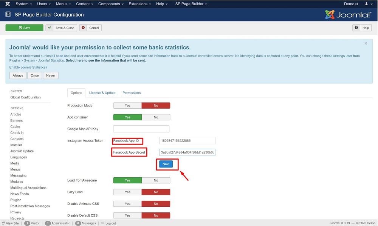This screenshot has height=226, width=378.
Task: Click the green Save button
Action: pyautogui.click(x=24, y=28)
